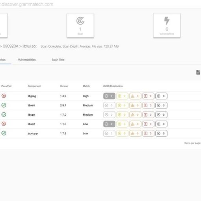Click libxml critical CVSS badge
The width and height of the screenshot is (201, 201).
161,105
